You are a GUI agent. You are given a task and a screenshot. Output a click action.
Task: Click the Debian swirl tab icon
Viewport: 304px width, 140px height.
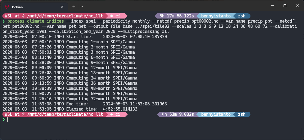7,7
